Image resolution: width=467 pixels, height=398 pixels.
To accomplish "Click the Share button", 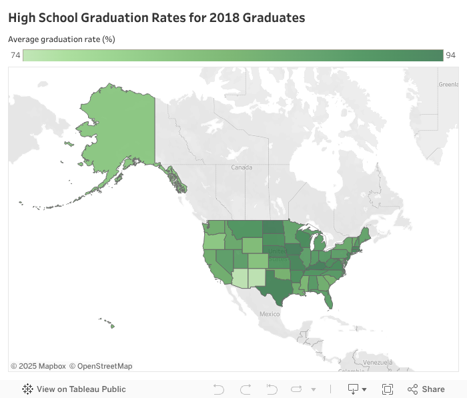I will [x=426, y=389].
